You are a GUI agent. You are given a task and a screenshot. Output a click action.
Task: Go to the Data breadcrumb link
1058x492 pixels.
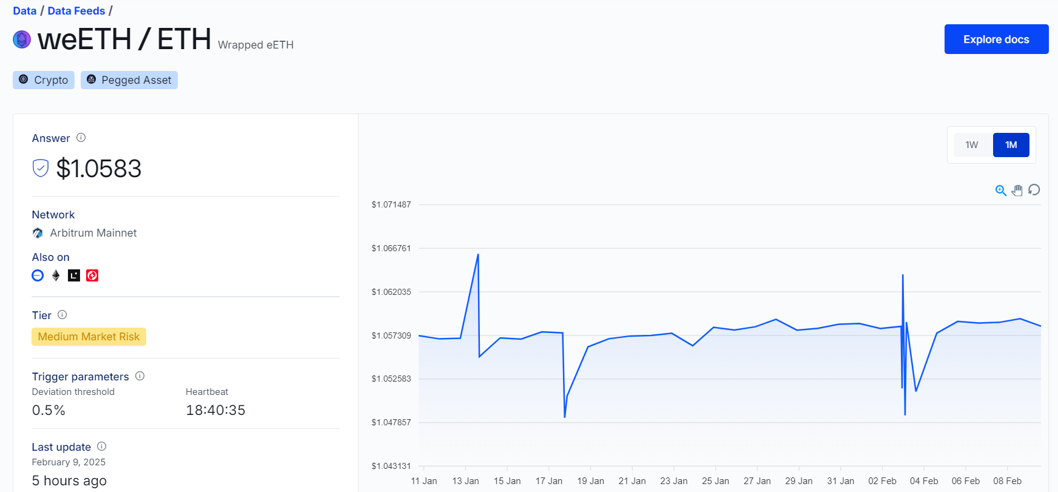[25, 11]
